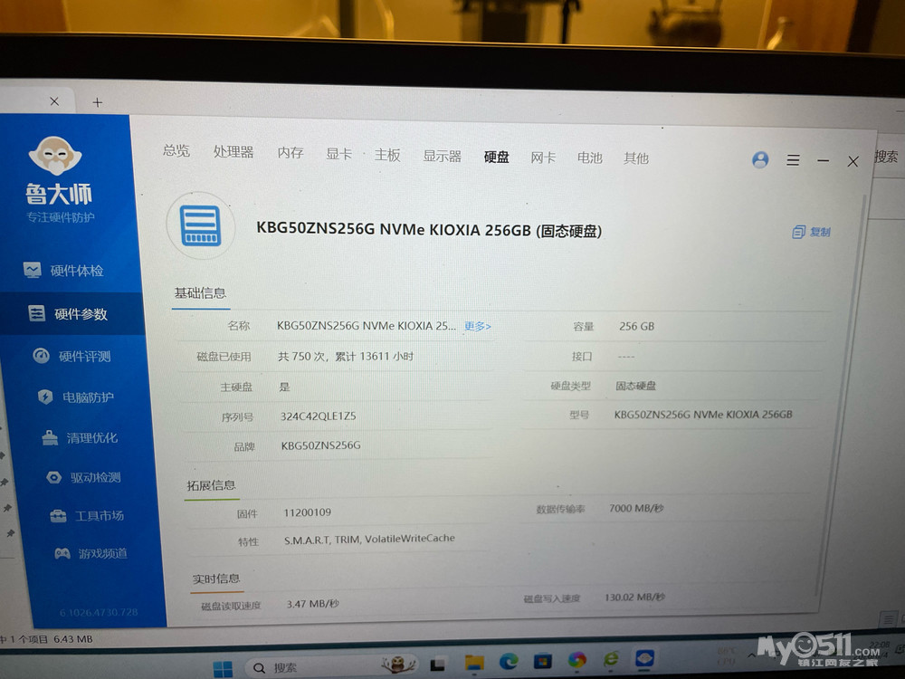Open 清理优化 in the sidebar
The height and width of the screenshot is (679, 905).
tap(80, 437)
